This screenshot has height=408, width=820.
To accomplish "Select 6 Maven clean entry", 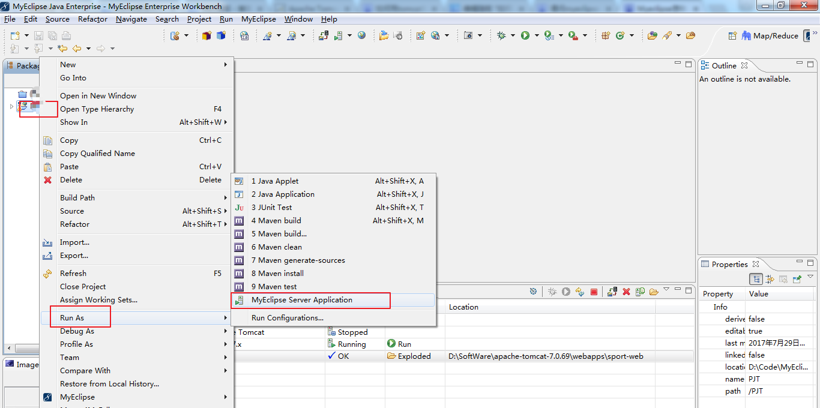I will [333, 247].
